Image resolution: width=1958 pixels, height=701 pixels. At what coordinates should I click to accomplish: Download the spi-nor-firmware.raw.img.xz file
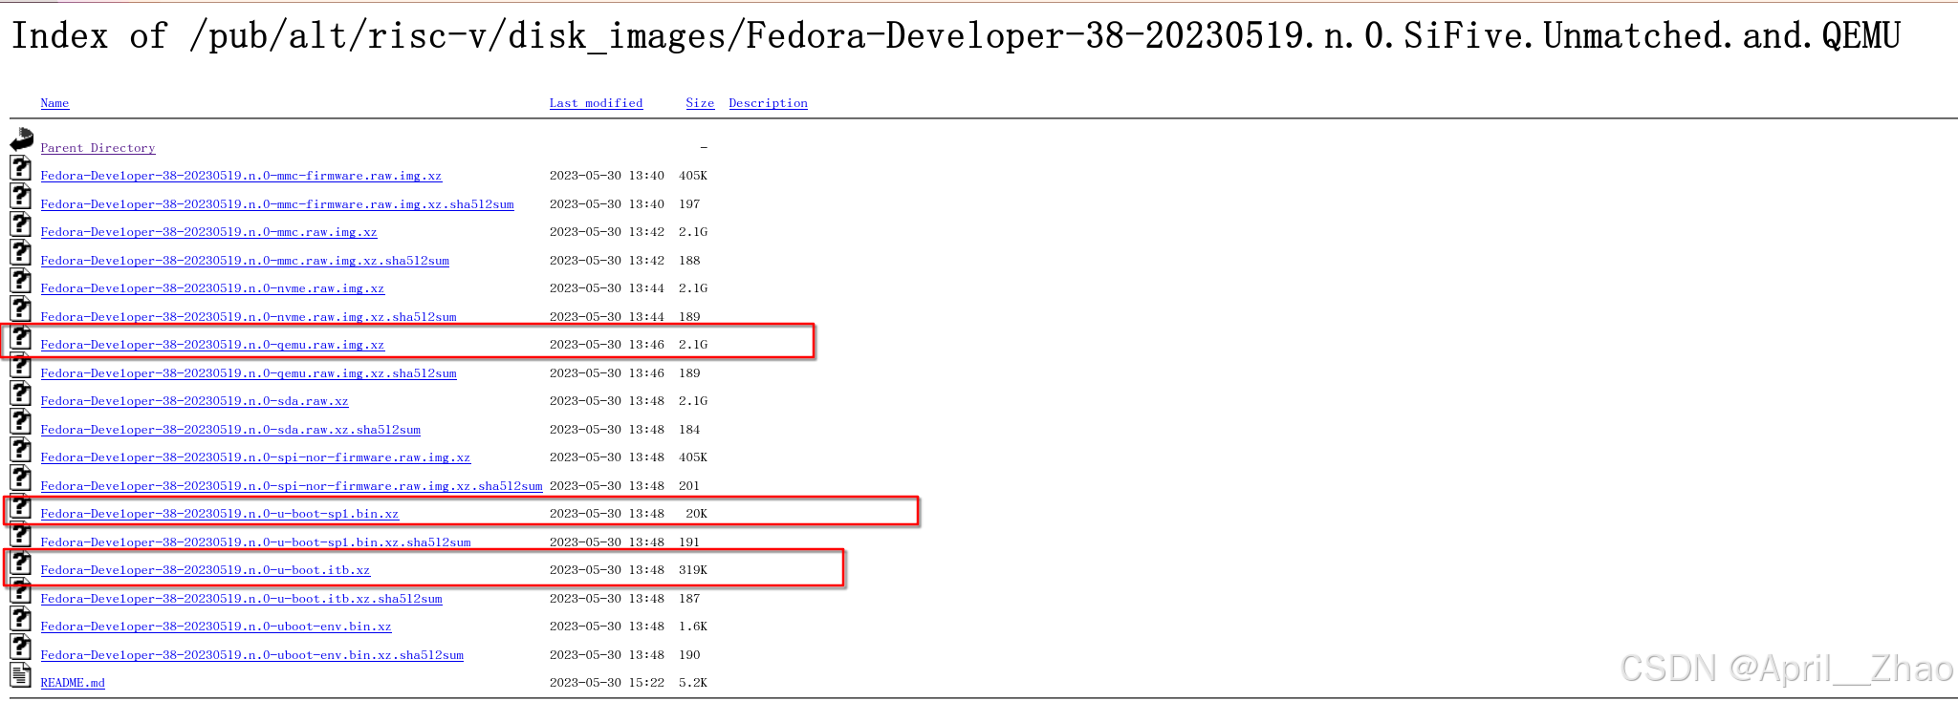(255, 457)
